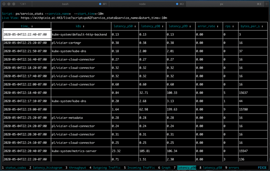This screenshot has width=270, height=171.
Task: Click the 136 bytes_per_s value
Action: tap(242, 159)
